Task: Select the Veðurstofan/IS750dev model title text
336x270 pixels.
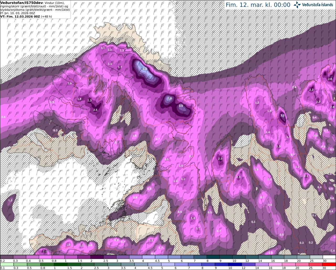Action: [x=22, y=3]
